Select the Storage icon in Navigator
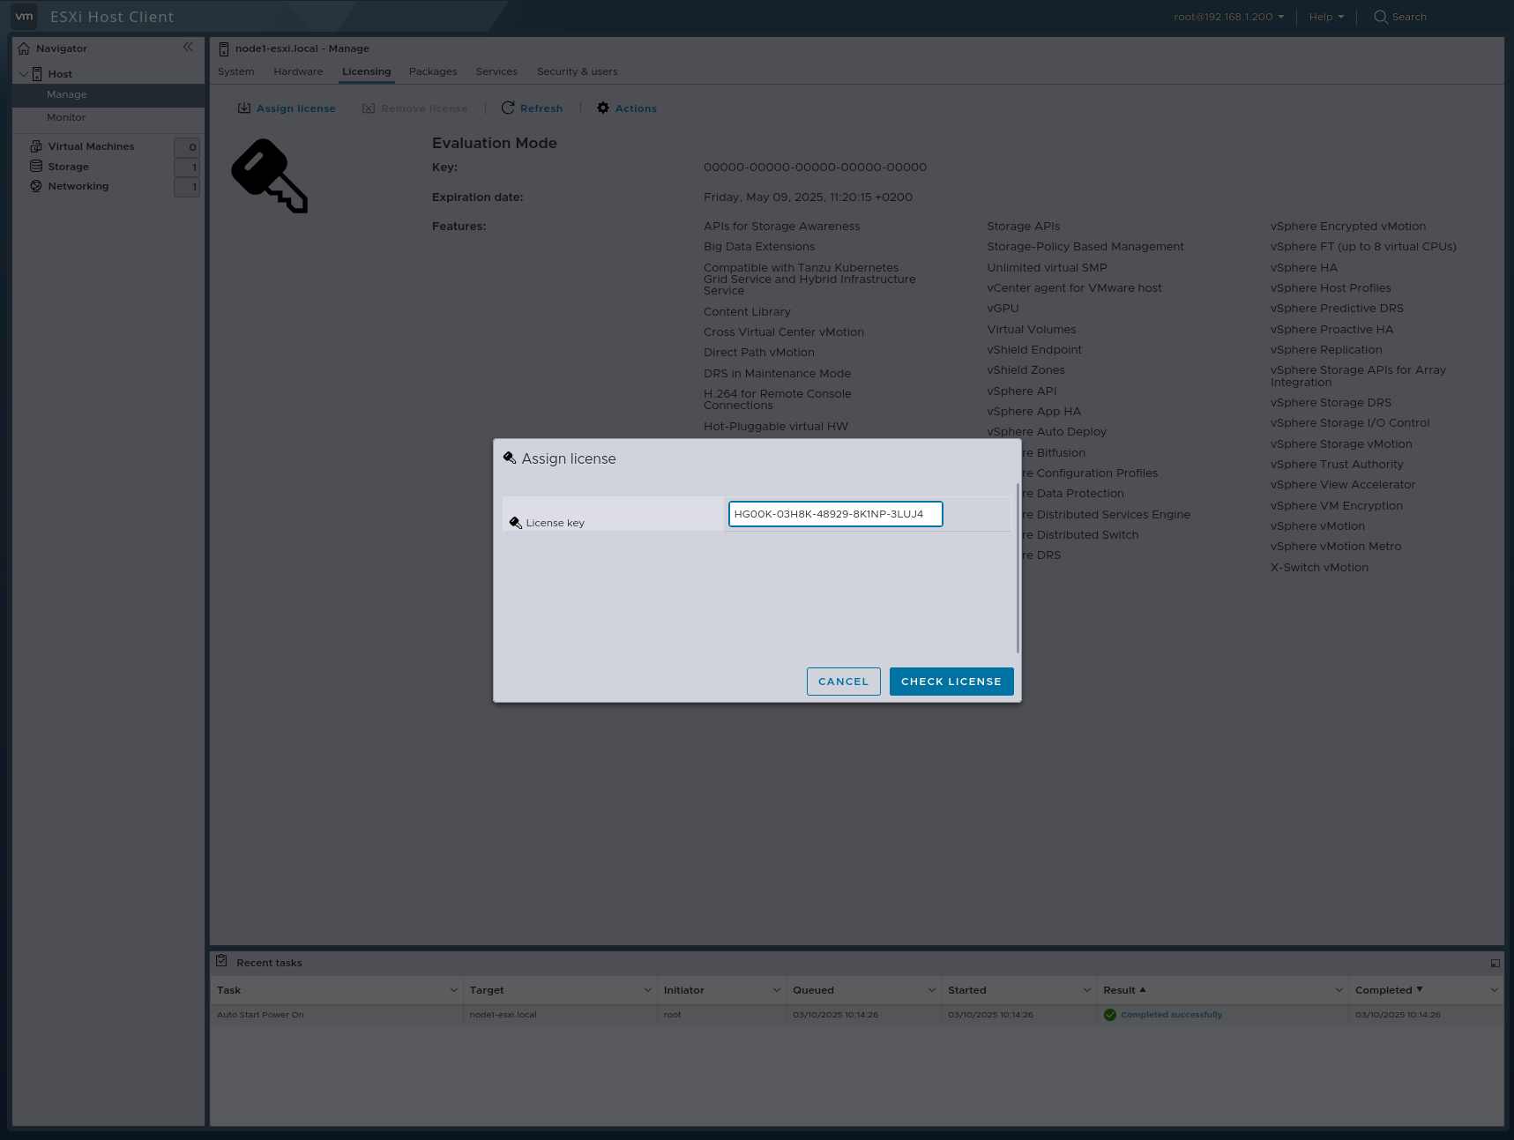This screenshot has height=1140, width=1514. click(x=35, y=166)
